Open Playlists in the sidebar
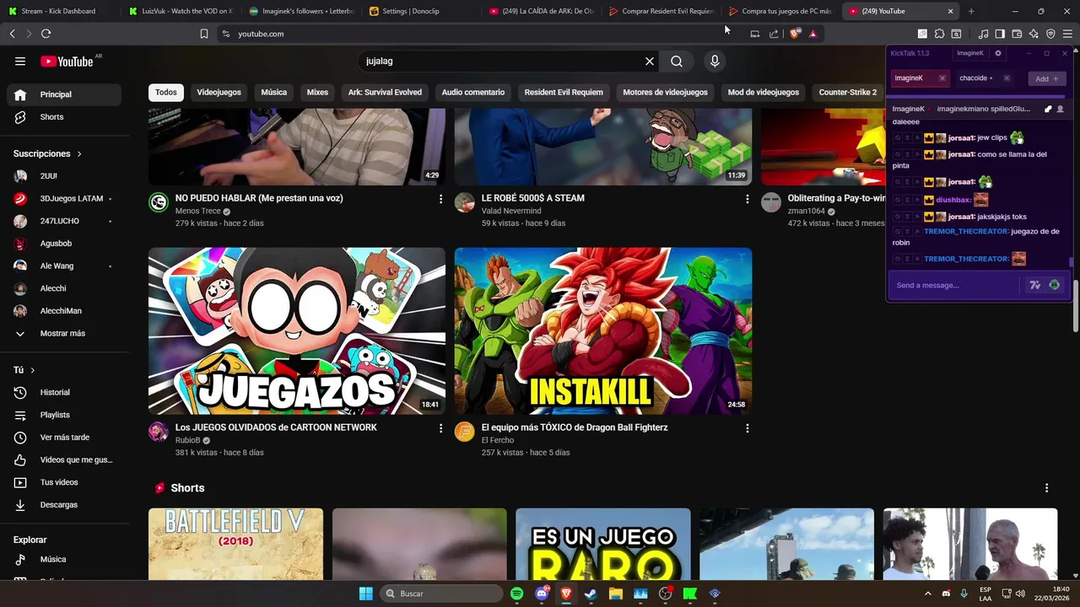This screenshot has width=1080, height=607. tap(66, 415)
